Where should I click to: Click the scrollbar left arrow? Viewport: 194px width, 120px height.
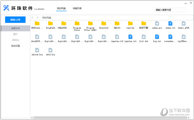(x=32, y=117)
